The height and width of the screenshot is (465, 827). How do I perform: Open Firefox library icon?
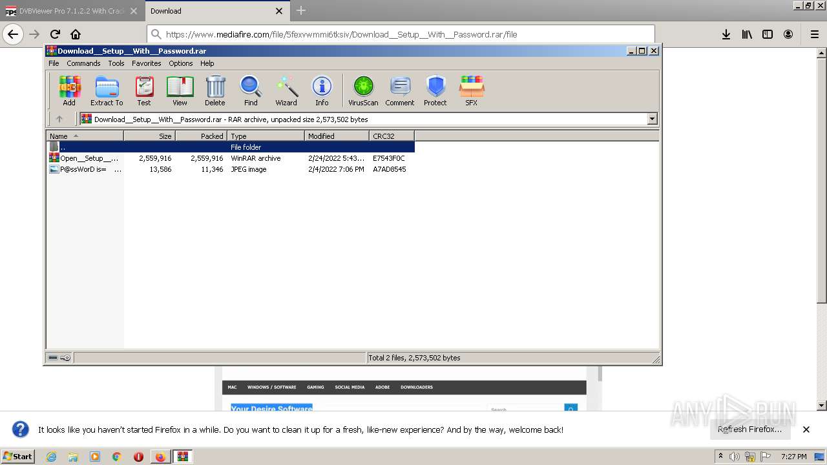(747, 34)
